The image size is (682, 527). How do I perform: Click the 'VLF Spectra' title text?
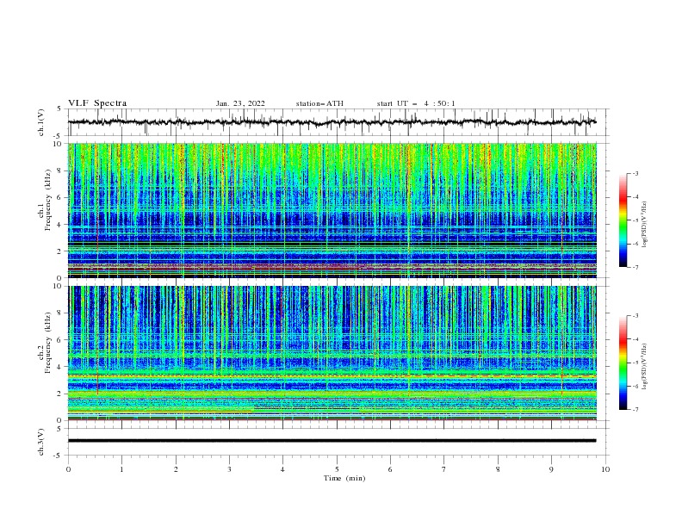(x=97, y=103)
